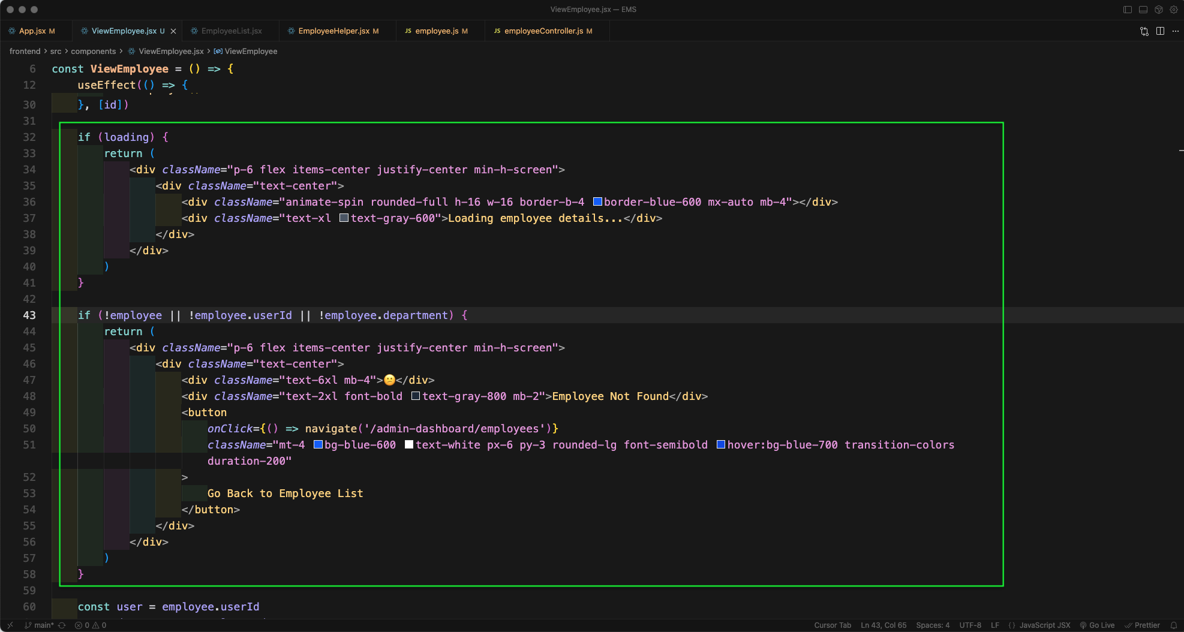Viewport: 1184px width, 632px height.
Task: Split the editor to the right
Action: (1161, 31)
